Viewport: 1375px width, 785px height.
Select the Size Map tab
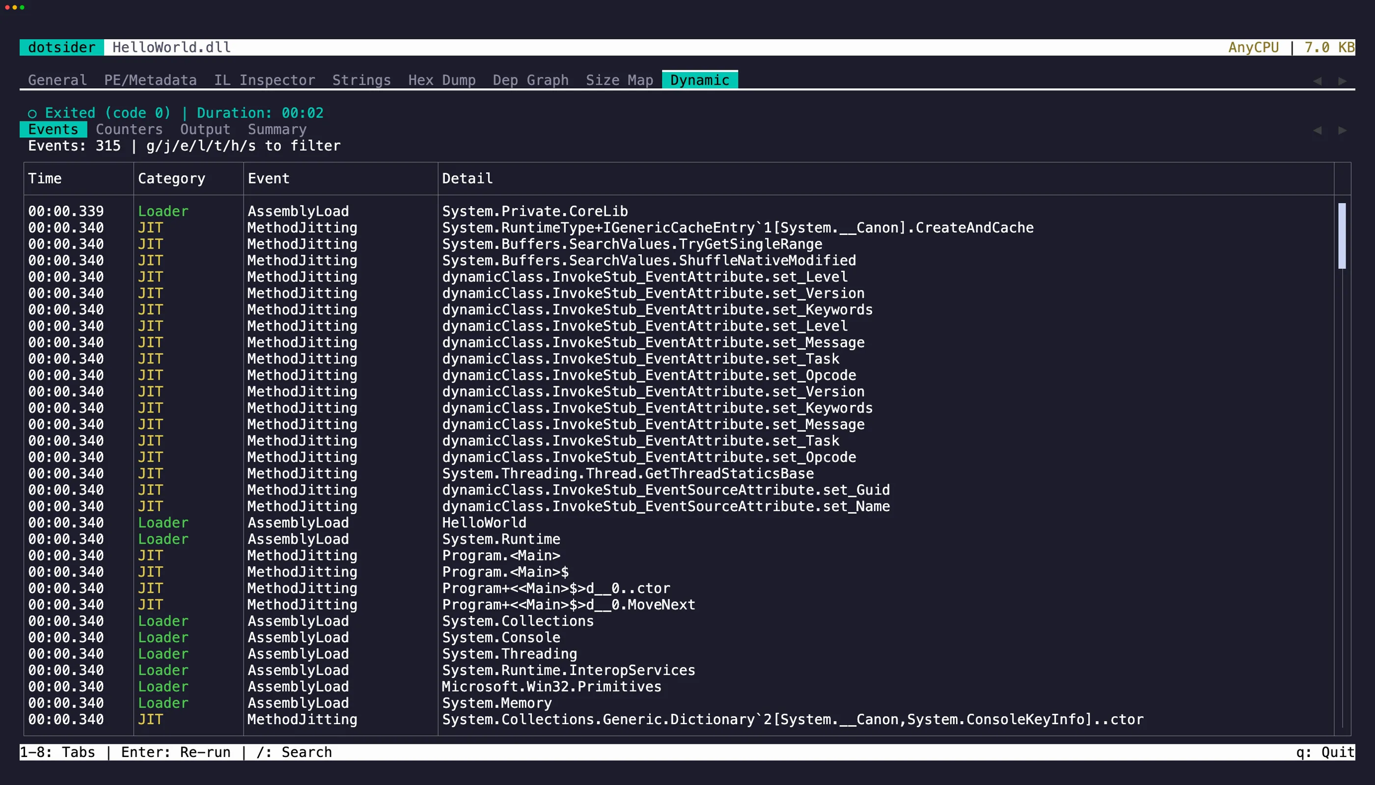[x=619, y=80]
